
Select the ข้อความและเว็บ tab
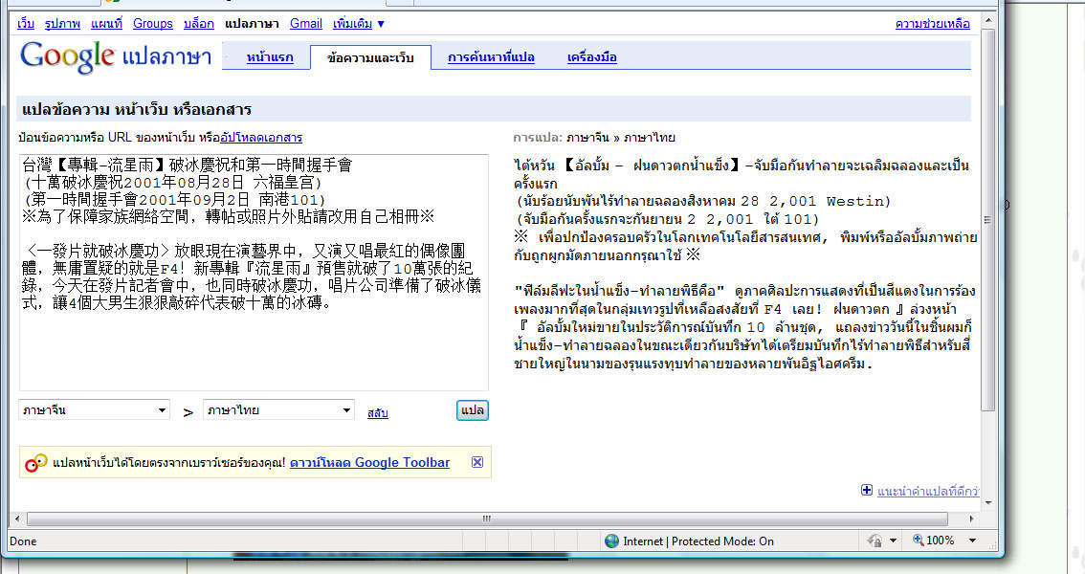370,57
